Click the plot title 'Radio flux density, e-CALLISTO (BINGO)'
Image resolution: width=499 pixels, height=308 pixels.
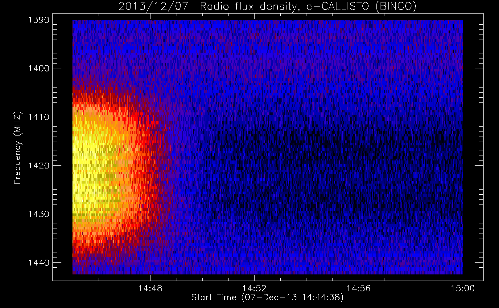[x=308, y=6]
